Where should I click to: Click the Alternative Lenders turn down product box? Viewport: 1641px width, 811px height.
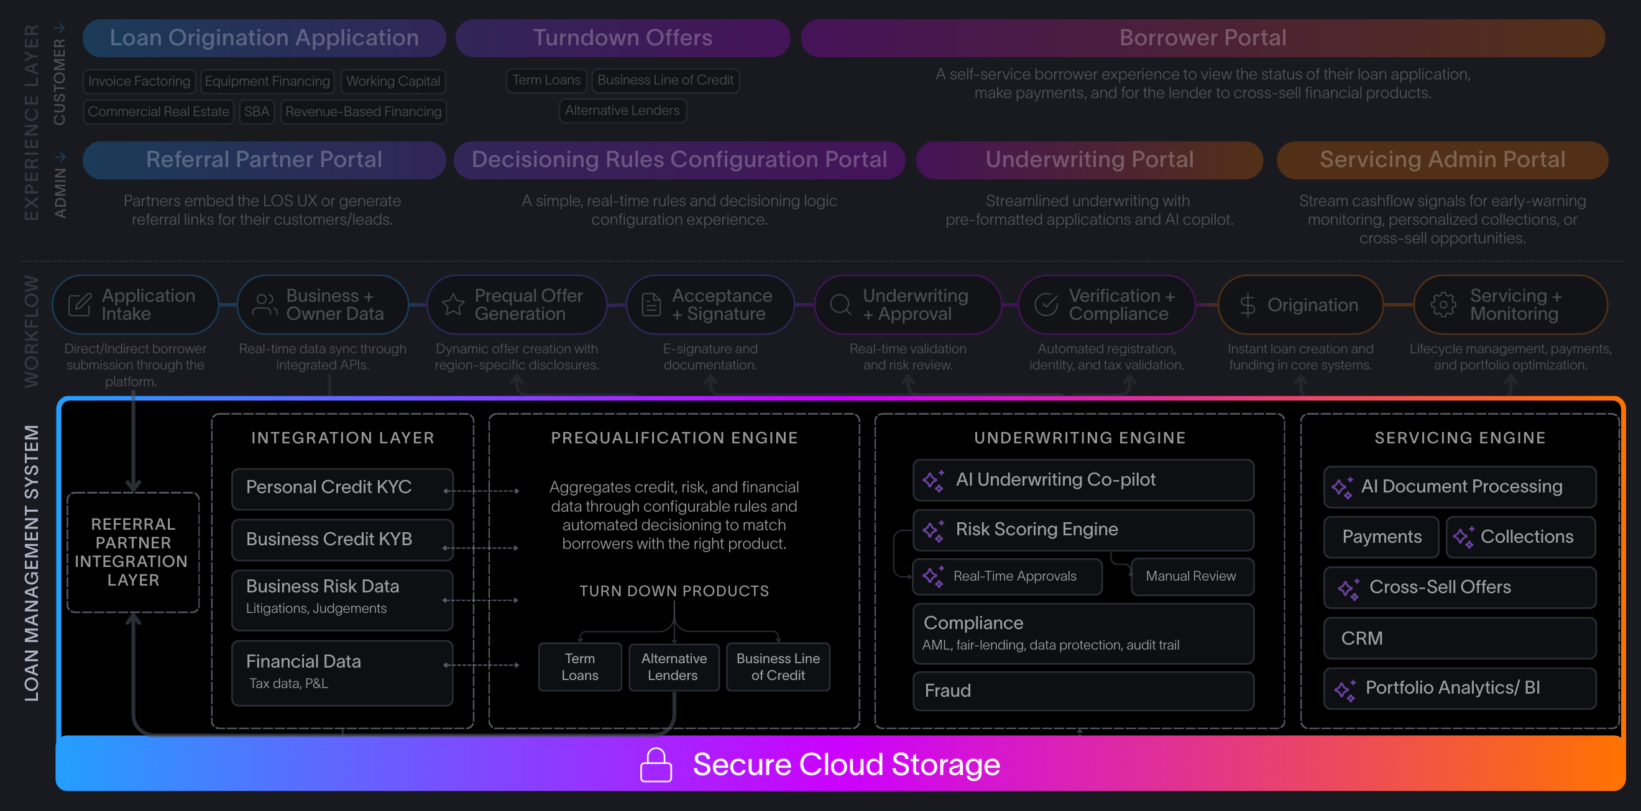coord(673,666)
